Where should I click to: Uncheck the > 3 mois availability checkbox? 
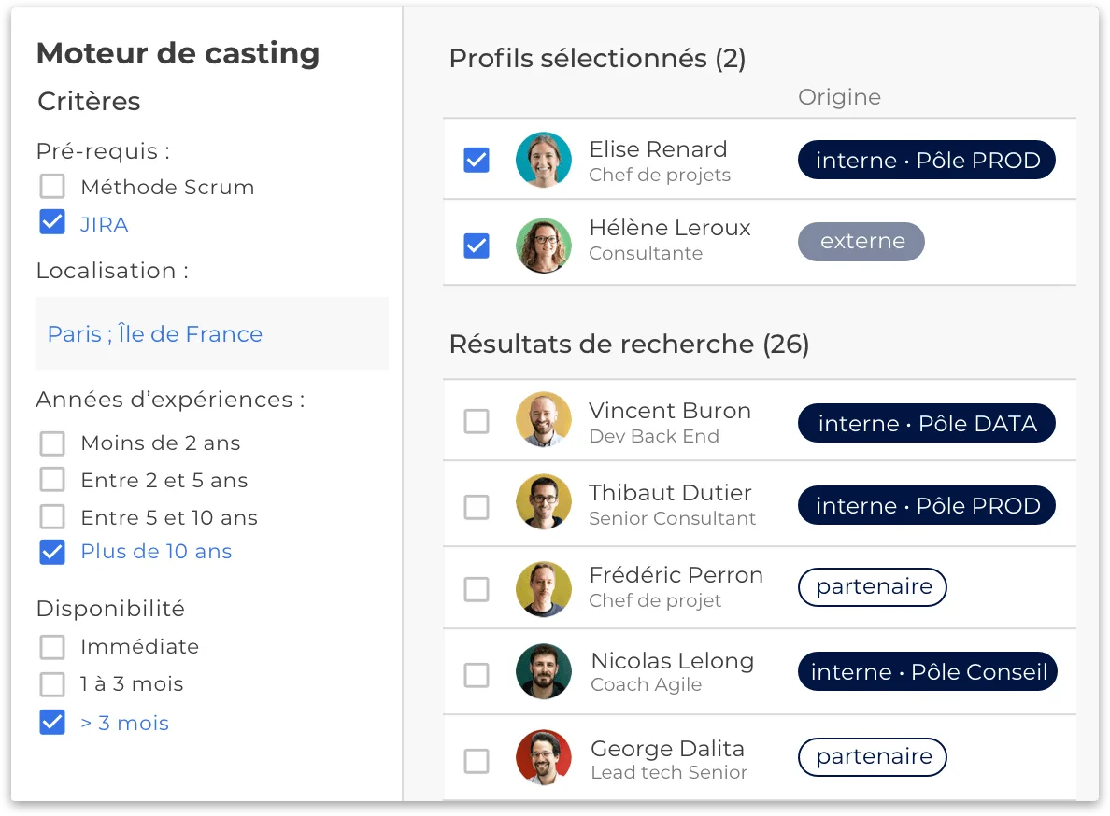(x=52, y=722)
